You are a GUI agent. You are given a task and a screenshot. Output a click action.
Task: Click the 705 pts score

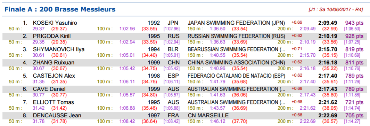[354, 116]
